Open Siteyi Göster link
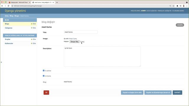Screen dimensions: 189x106 pyautogui.click(x=151, y=11)
